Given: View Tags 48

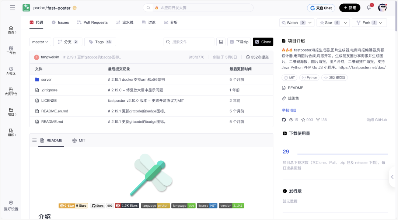Looking at the screenshot, I should pos(100,42).
